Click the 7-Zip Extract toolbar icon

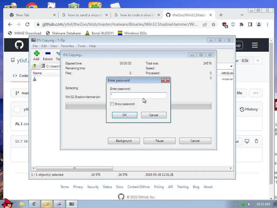click(48, 53)
